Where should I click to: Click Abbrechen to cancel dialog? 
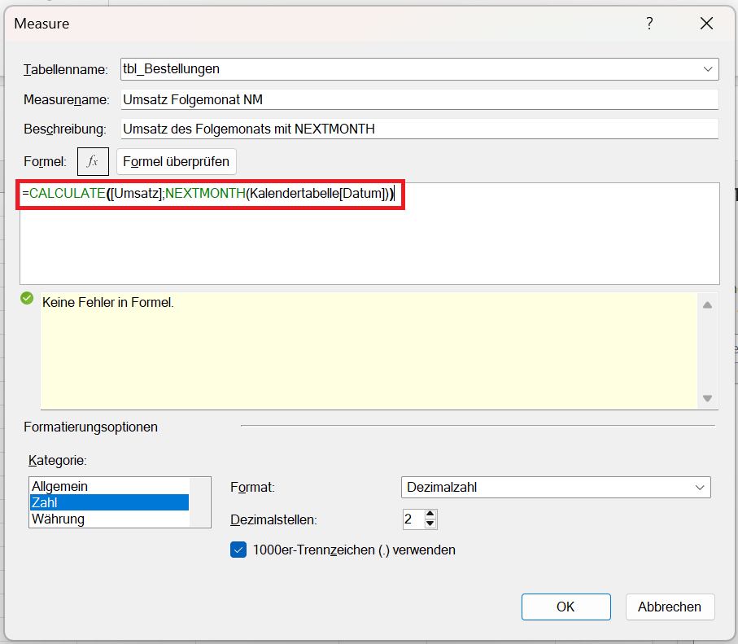(670, 607)
